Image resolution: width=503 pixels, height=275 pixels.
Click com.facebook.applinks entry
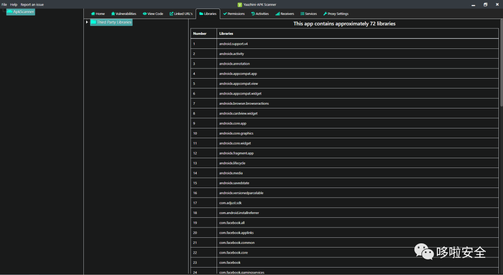tap(236, 233)
